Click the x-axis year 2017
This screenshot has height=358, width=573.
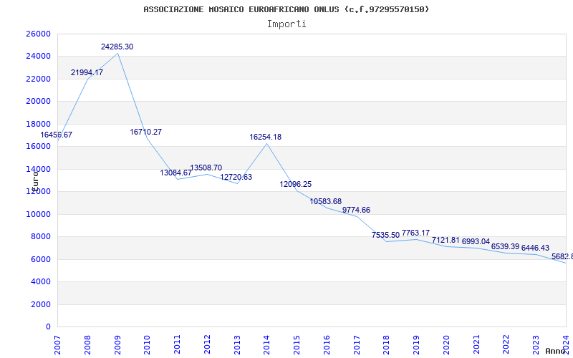tap(357, 345)
